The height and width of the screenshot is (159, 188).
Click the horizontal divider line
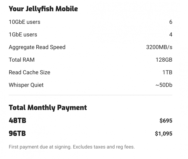point(90,95)
